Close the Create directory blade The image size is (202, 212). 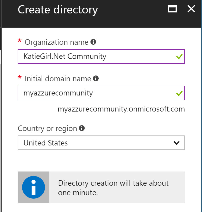click(191, 9)
